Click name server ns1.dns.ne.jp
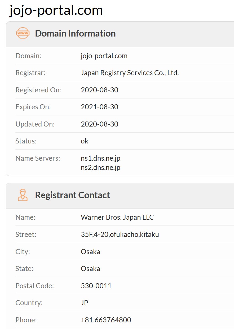The width and height of the screenshot is (234, 329). (100, 158)
